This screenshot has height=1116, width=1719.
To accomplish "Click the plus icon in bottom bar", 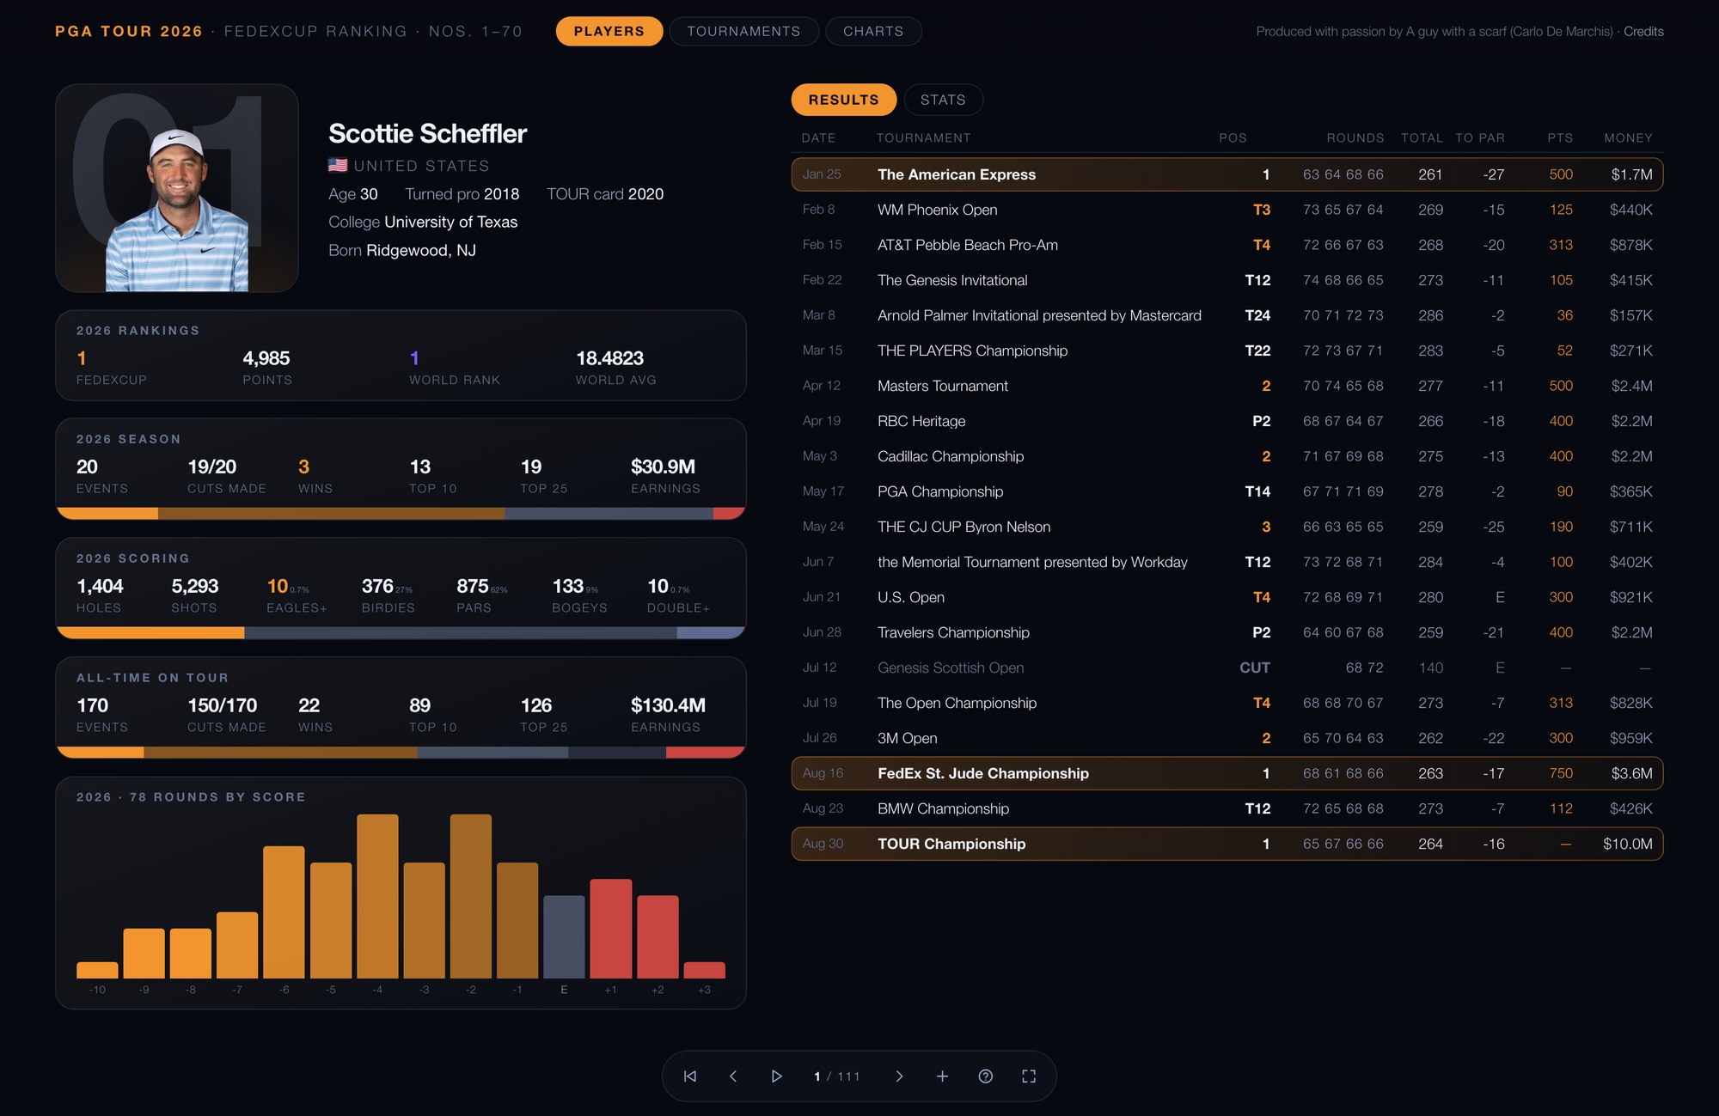I will coord(942,1076).
